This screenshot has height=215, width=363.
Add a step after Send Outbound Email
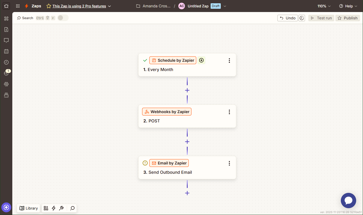187,193
